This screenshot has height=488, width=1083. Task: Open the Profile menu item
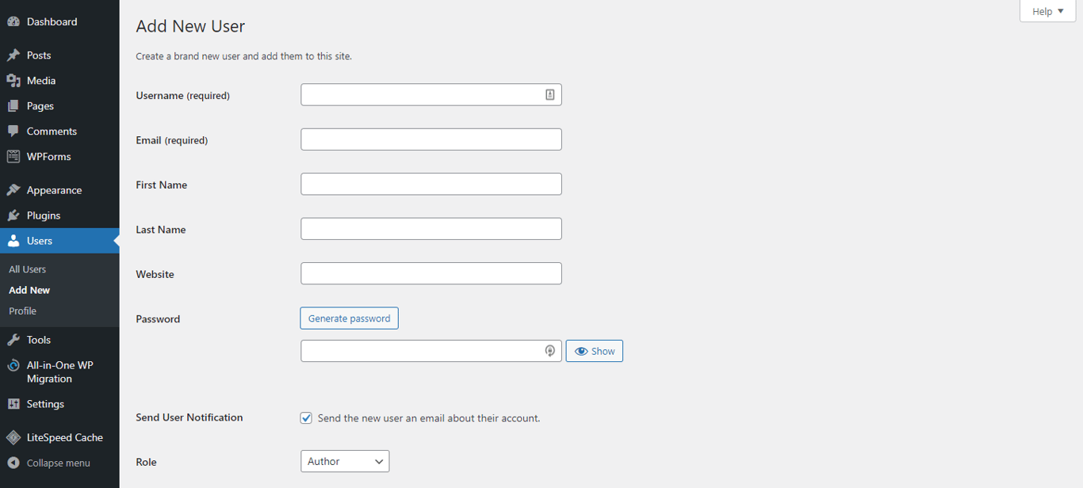pyautogui.click(x=21, y=311)
